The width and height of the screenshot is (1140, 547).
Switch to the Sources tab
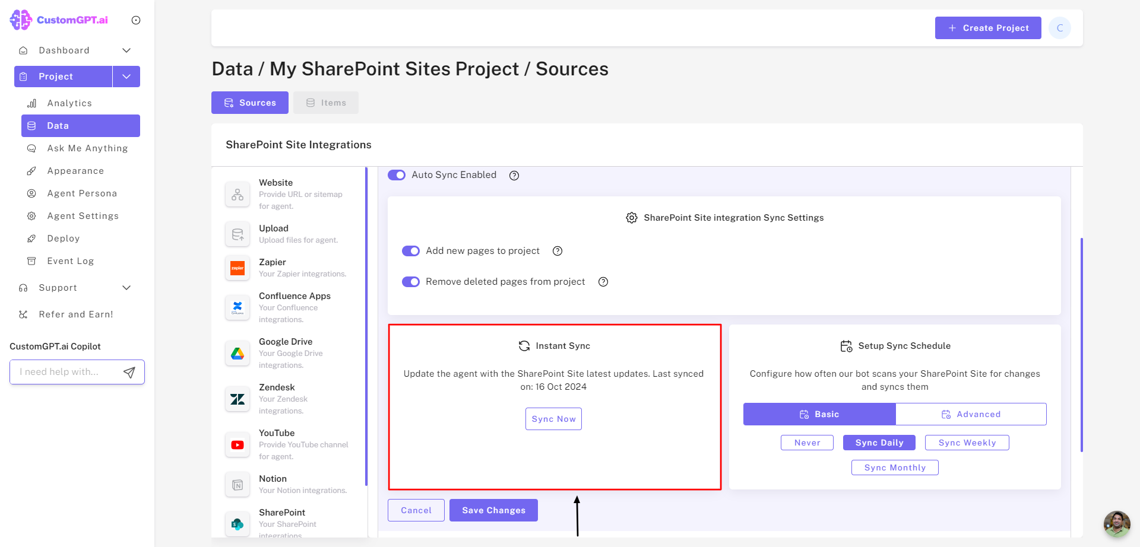point(250,103)
